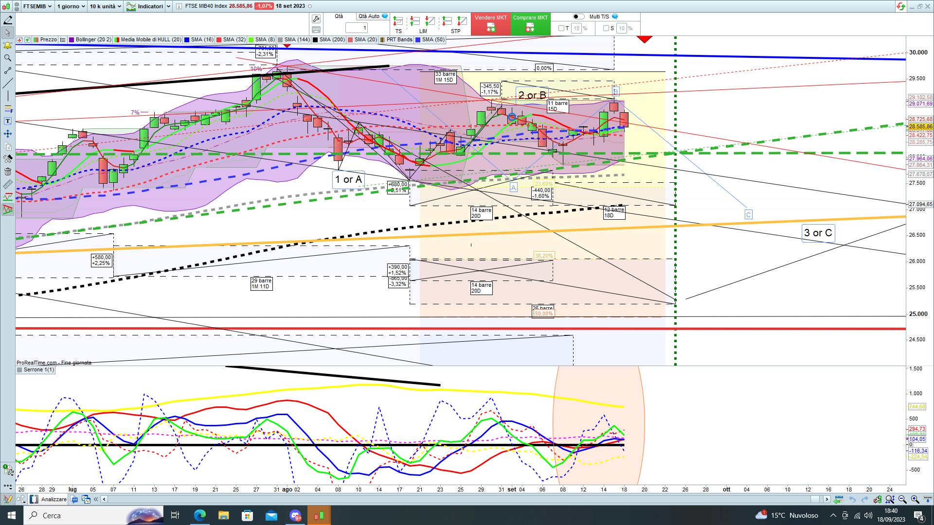Click the Comprare MKT buy button
The image size is (934, 525).
(530, 24)
